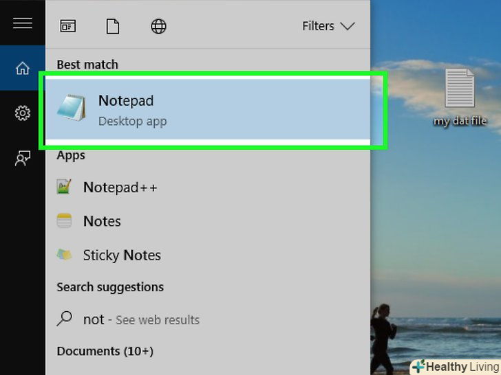Filter results by Apps icon
The image size is (501, 375).
click(x=68, y=26)
